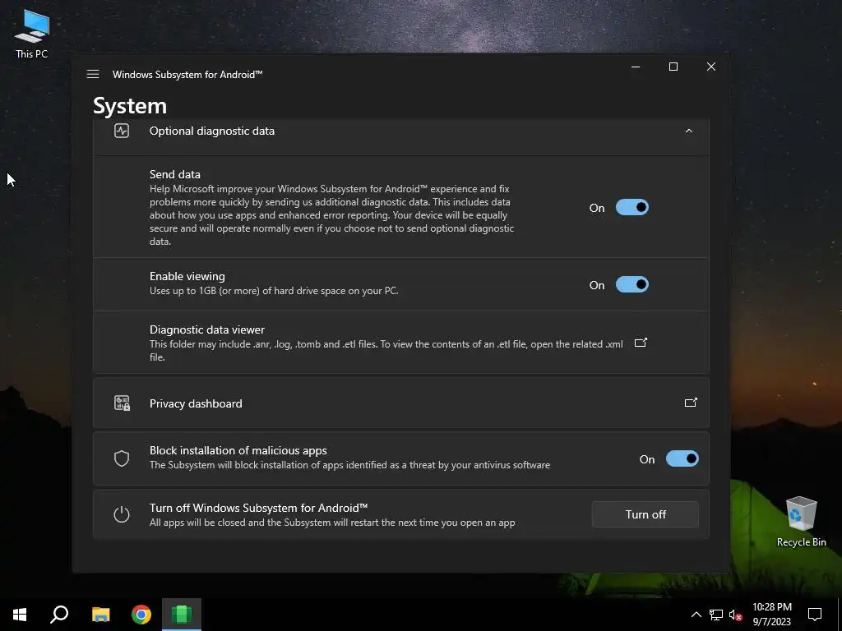The width and height of the screenshot is (842, 631).
Task: Click the muted volume tray icon
Action: [x=735, y=615]
